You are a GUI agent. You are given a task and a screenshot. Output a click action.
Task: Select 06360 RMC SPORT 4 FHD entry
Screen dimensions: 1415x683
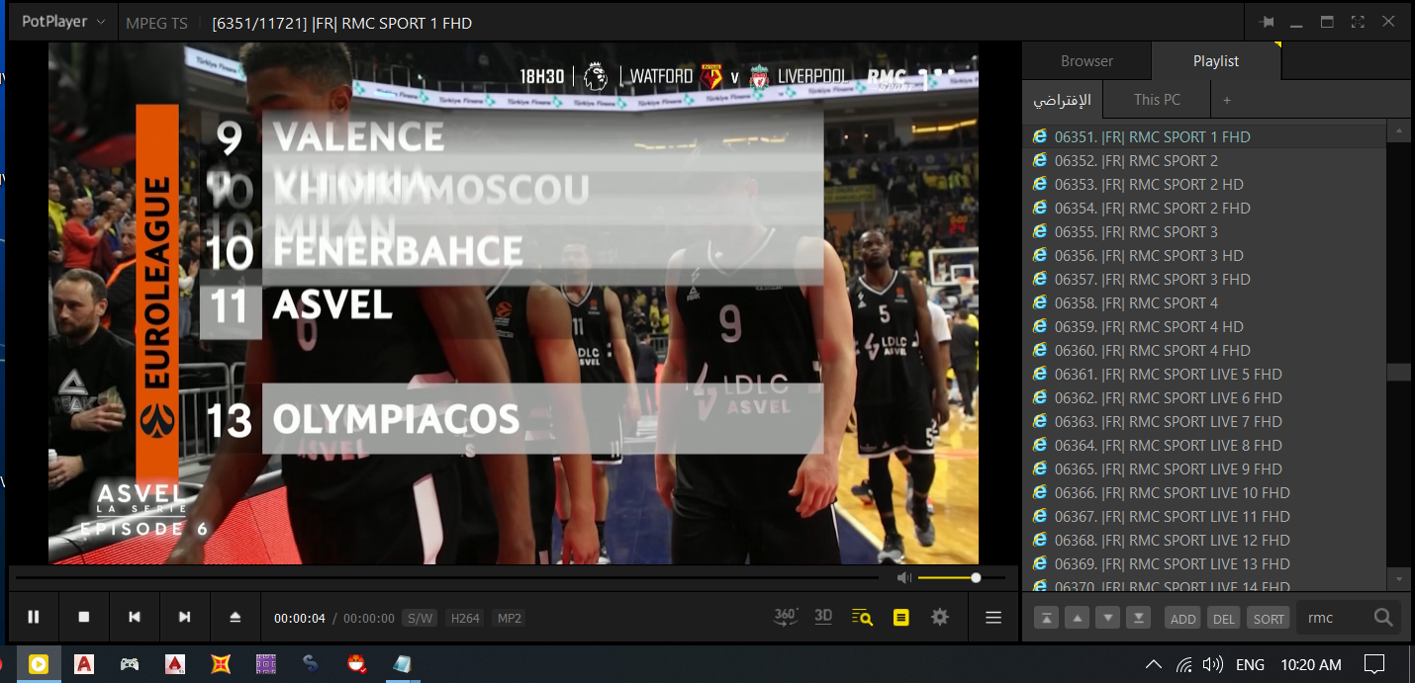pyautogui.click(x=1204, y=350)
